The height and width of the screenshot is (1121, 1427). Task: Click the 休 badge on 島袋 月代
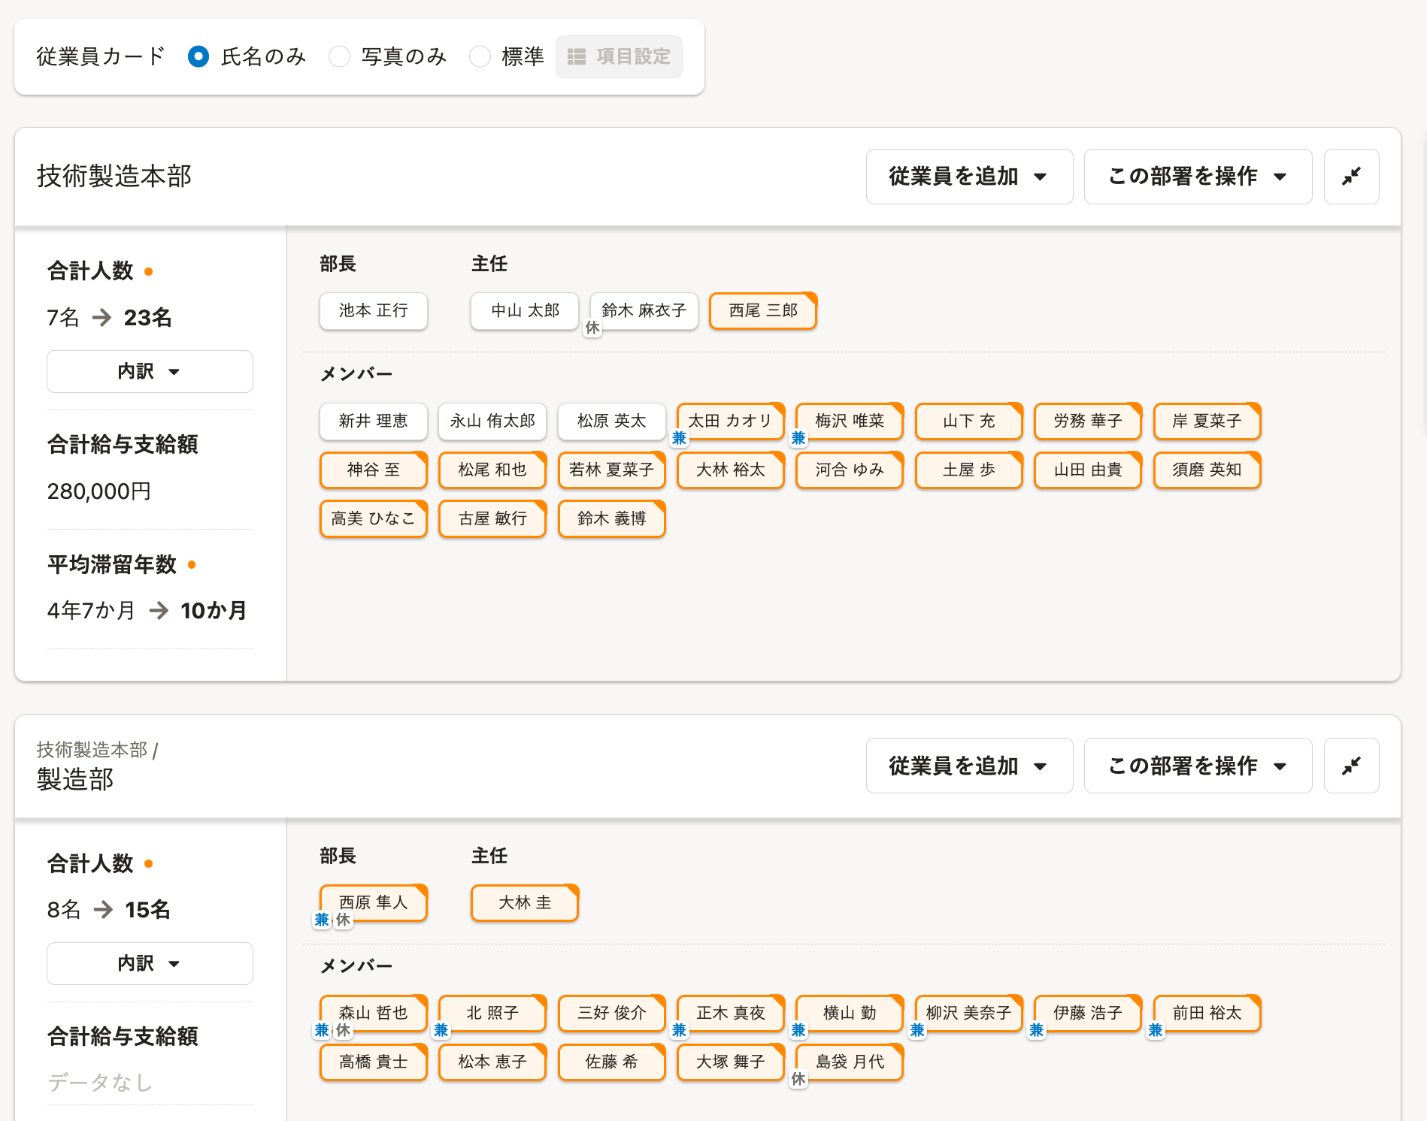pos(798,1079)
